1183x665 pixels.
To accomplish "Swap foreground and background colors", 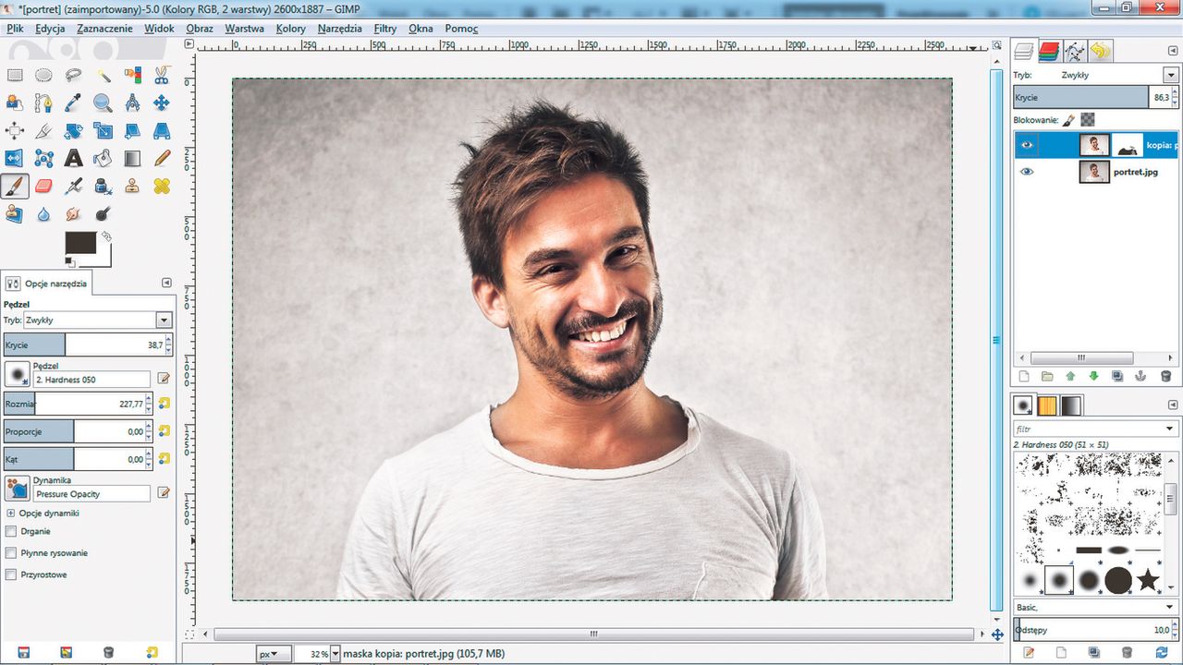I will click(106, 237).
